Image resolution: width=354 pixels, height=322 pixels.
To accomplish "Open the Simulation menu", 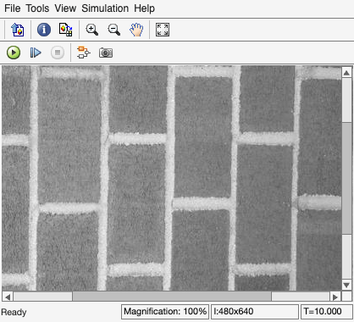I will [105, 8].
